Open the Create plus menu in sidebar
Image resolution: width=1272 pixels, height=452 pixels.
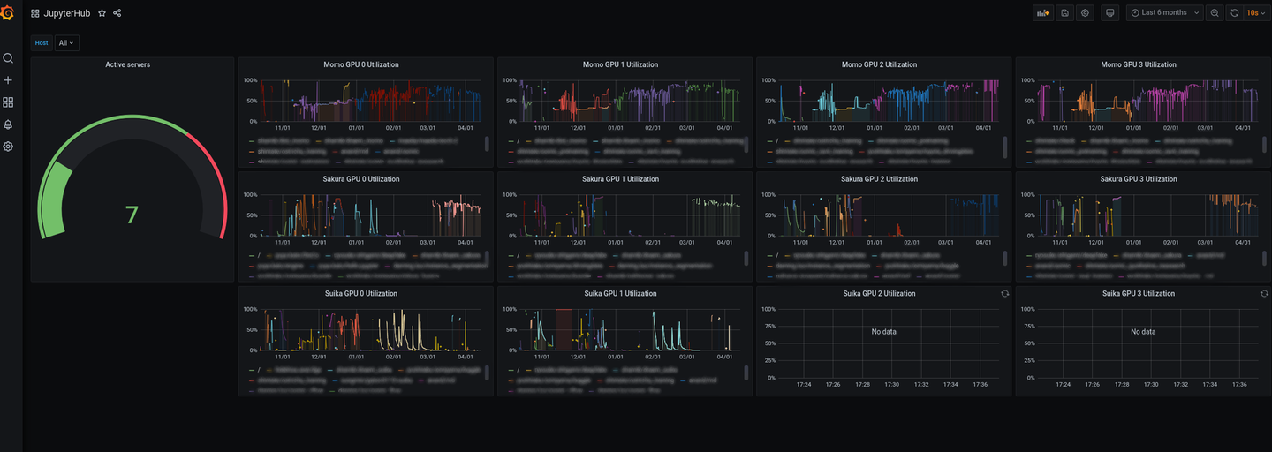(8, 80)
